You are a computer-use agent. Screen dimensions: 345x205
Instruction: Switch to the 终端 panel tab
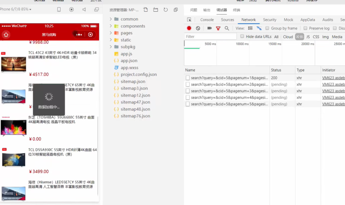tap(237, 10)
